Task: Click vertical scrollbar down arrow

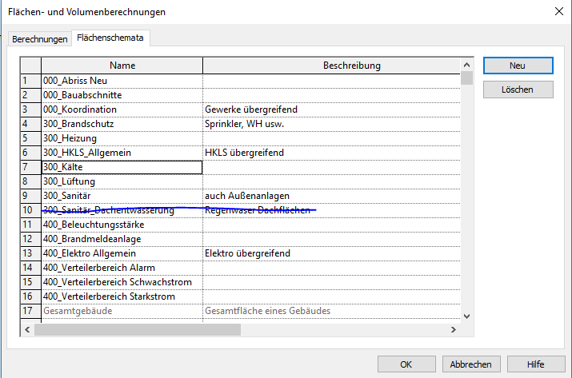Action: click(466, 316)
